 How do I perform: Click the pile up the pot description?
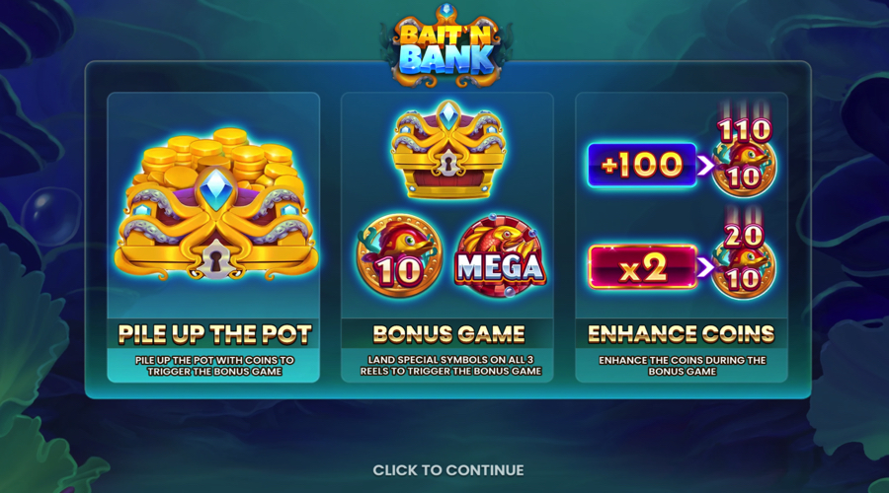(x=215, y=366)
